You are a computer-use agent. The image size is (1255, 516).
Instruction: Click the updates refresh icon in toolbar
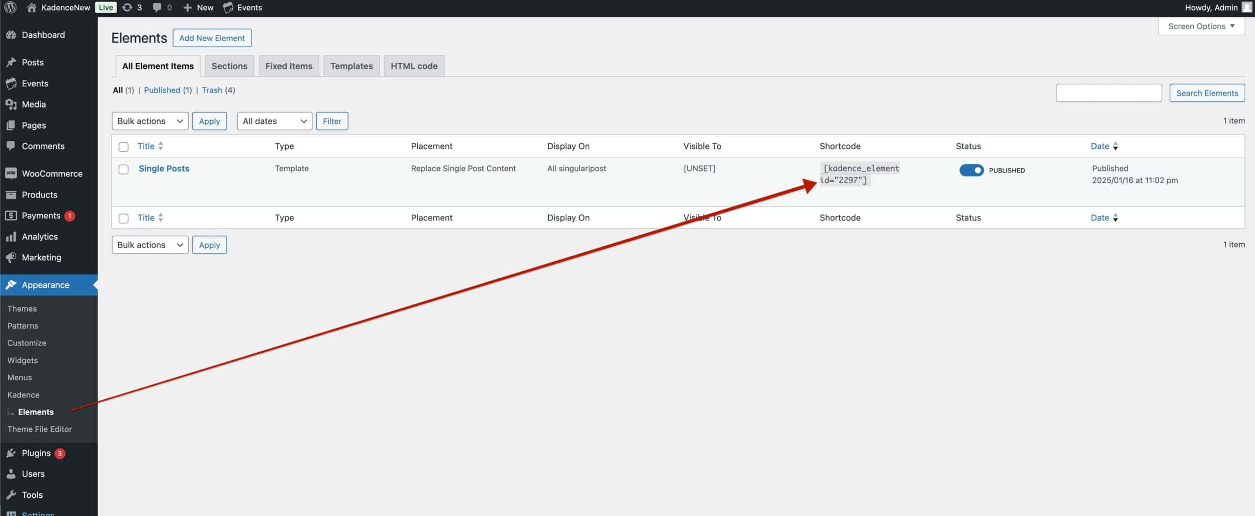[127, 7]
